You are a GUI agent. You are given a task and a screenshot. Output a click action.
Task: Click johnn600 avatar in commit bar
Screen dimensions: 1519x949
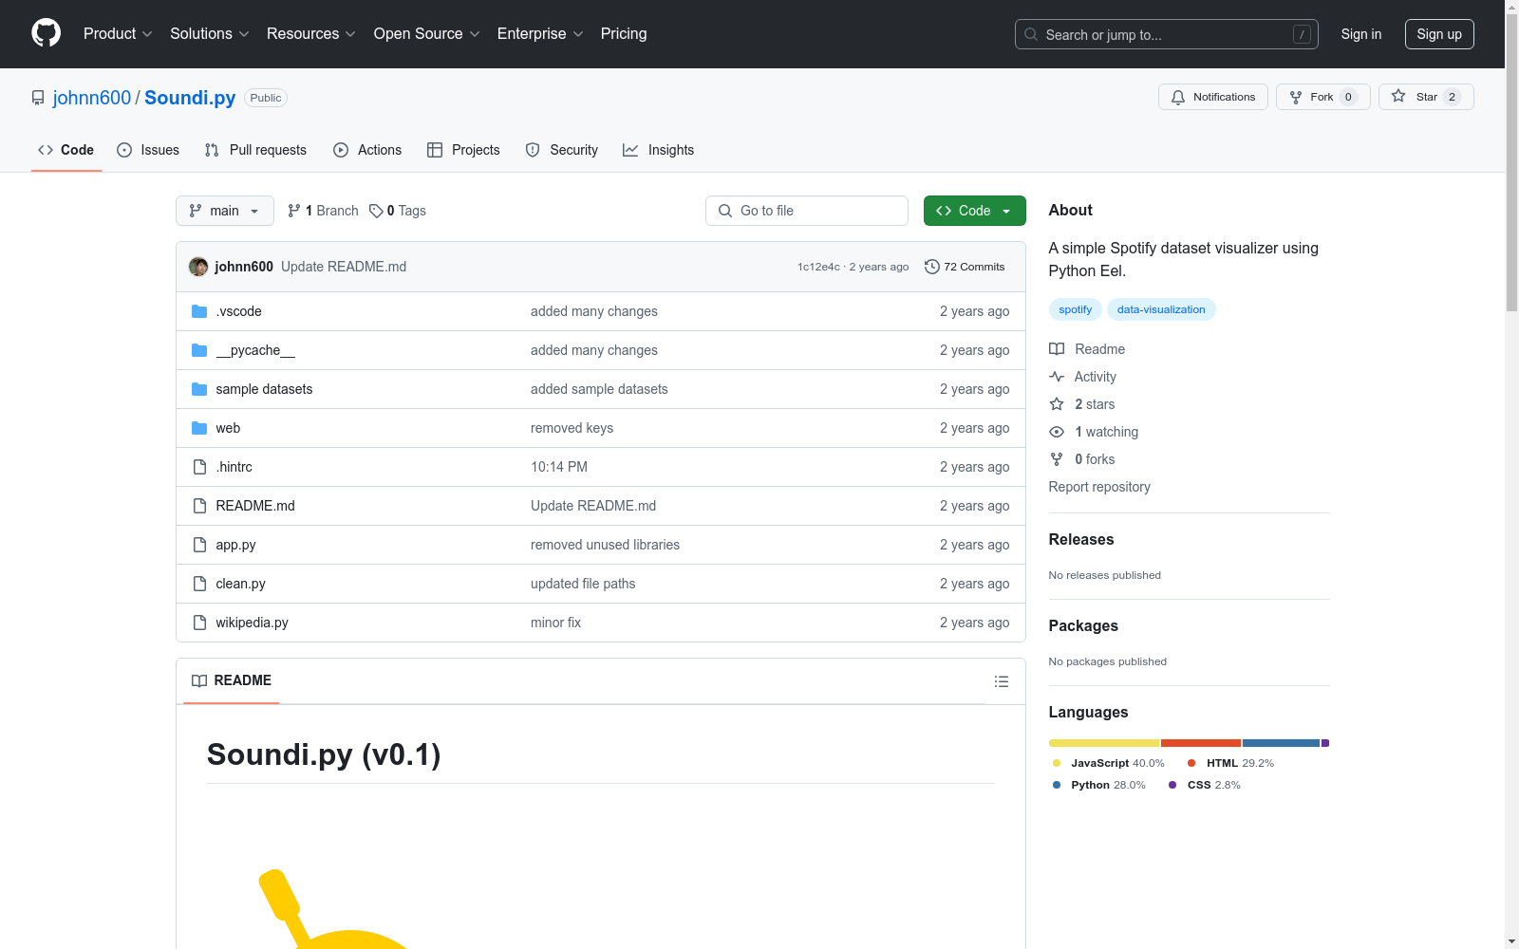coord(198,267)
